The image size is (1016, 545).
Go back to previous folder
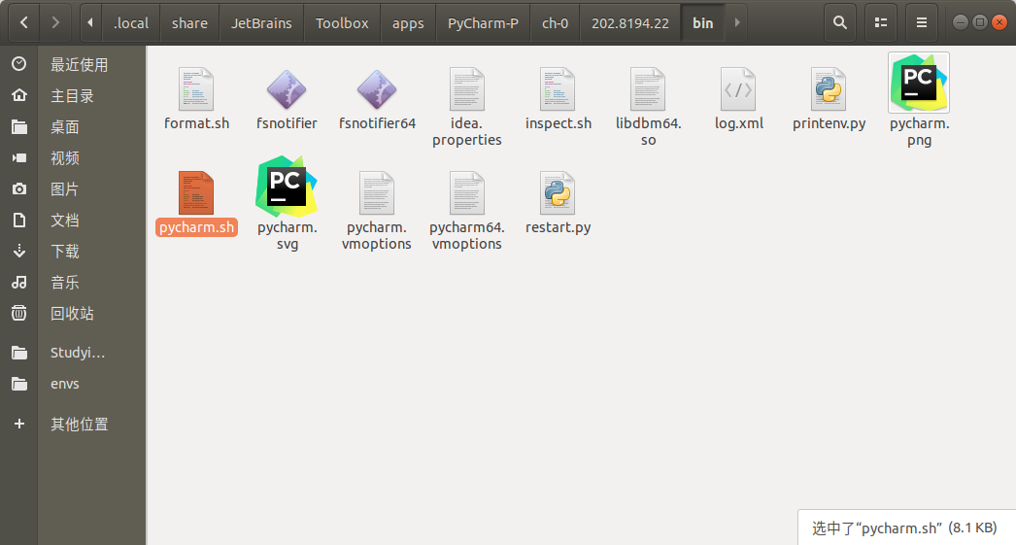tap(24, 22)
